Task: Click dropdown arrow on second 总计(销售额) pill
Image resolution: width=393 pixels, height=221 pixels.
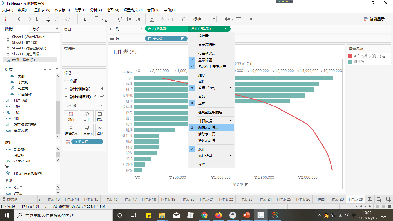Action: point(226,29)
